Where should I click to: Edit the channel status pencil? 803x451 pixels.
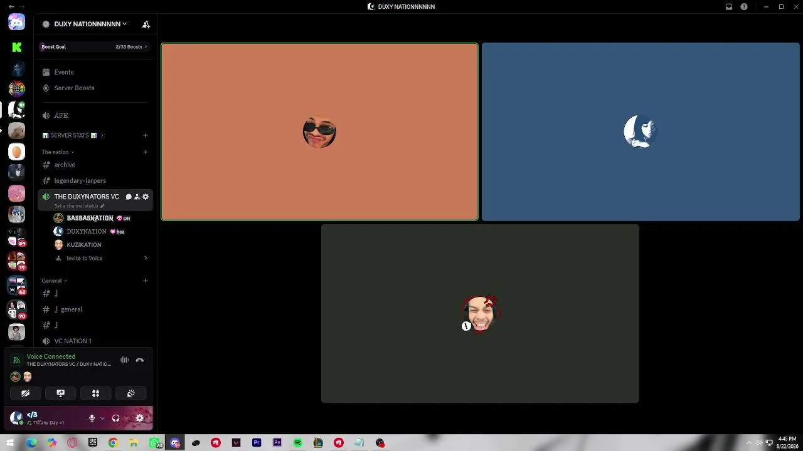click(x=102, y=206)
